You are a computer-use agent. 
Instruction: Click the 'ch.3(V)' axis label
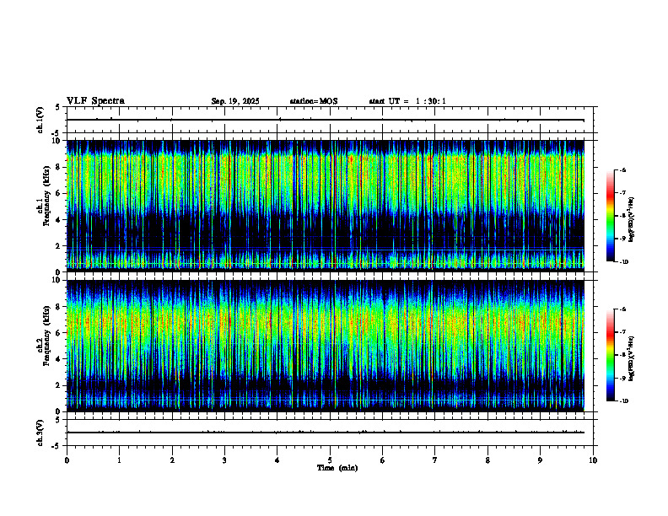coord(40,433)
